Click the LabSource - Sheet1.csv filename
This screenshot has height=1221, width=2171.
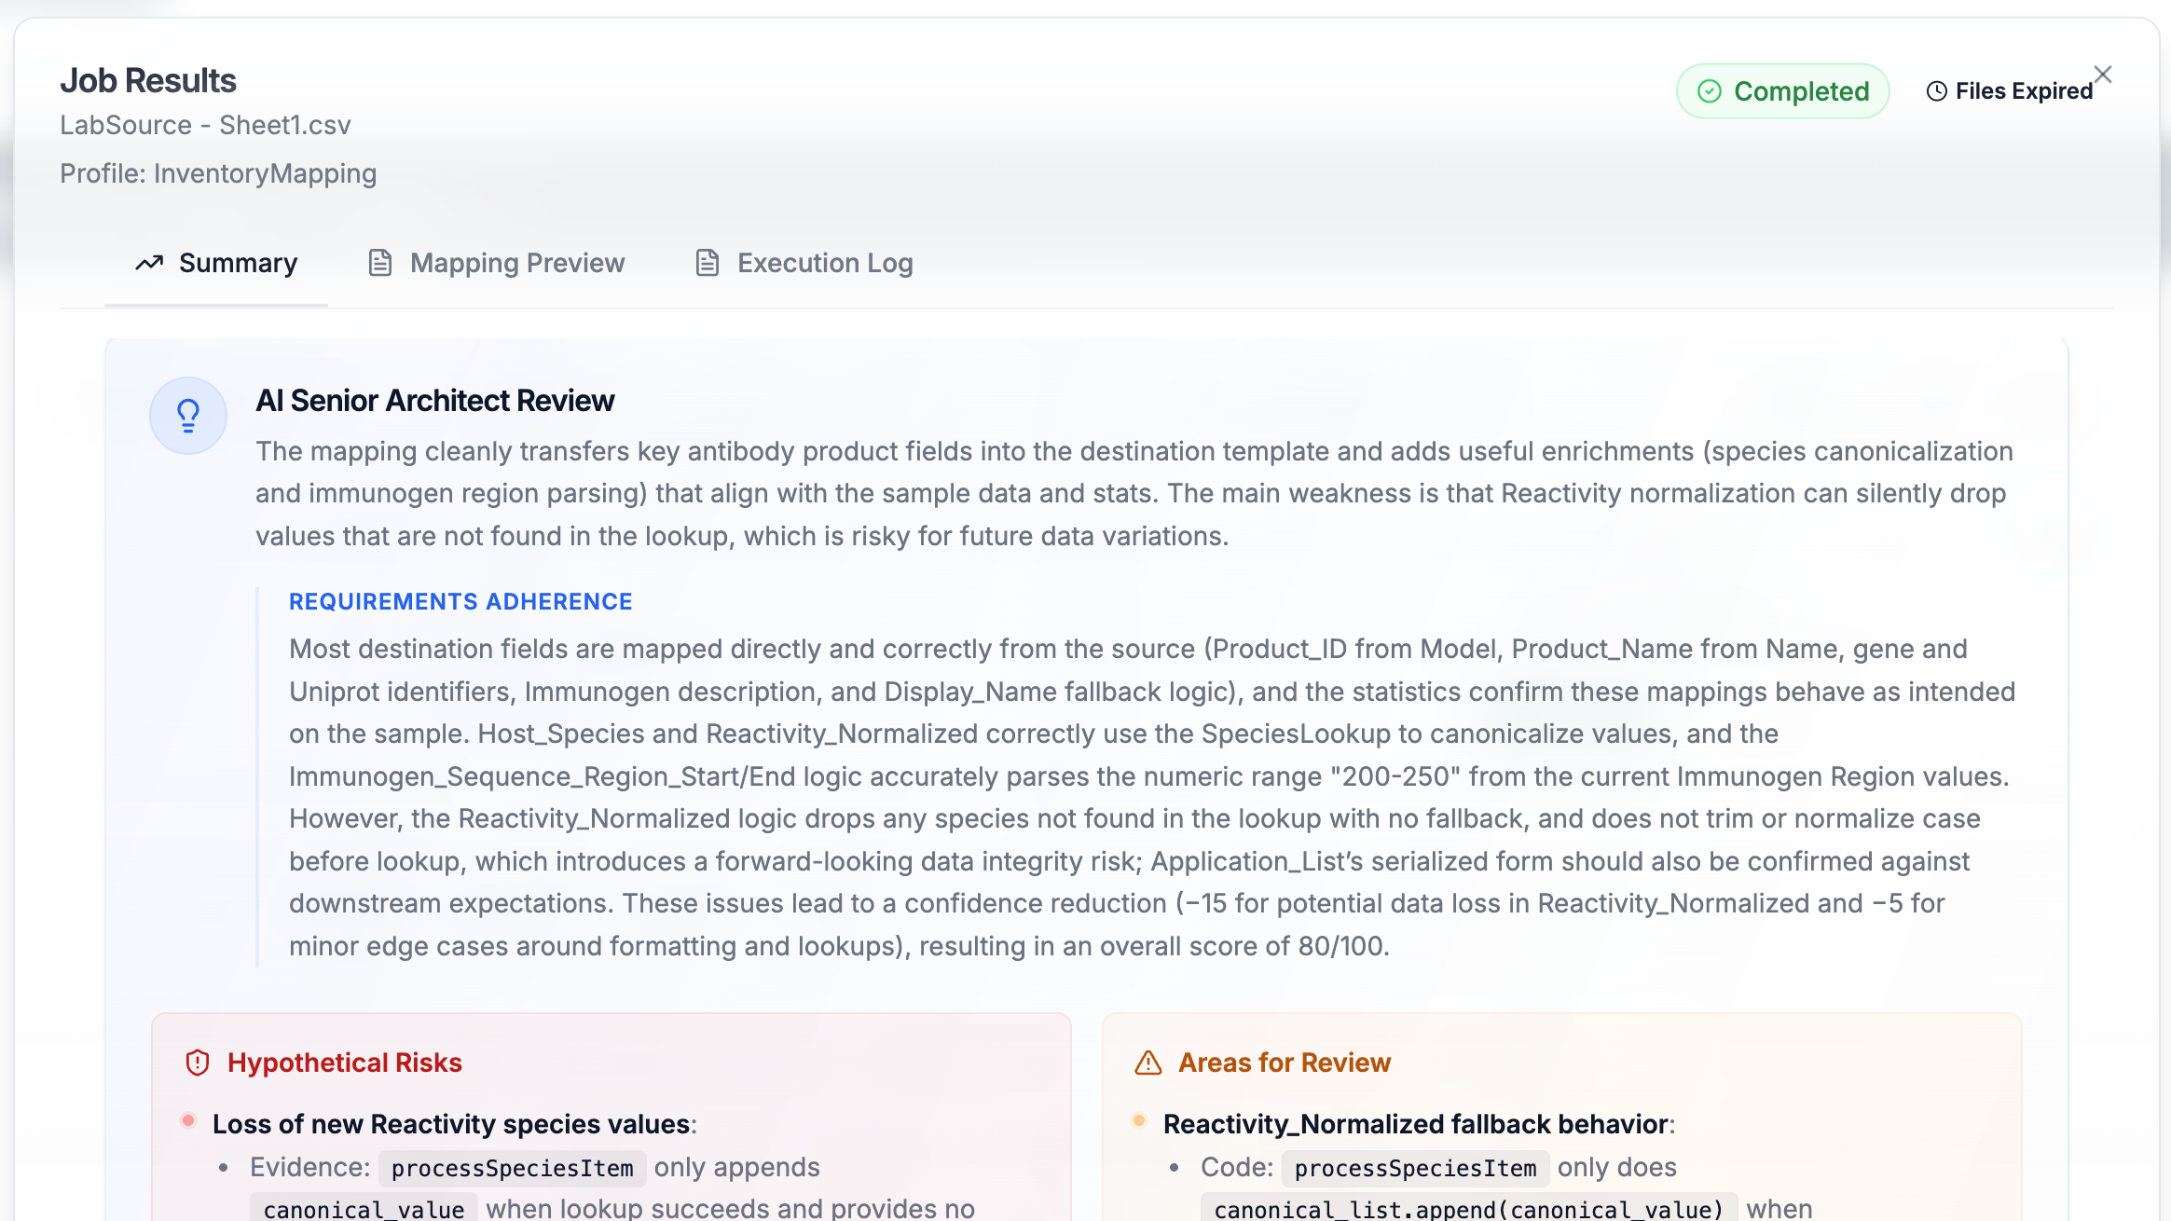[206, 125]
